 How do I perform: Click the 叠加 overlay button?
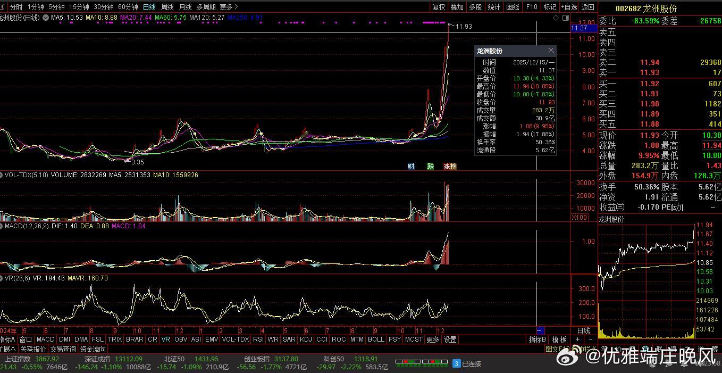[457, 7]
